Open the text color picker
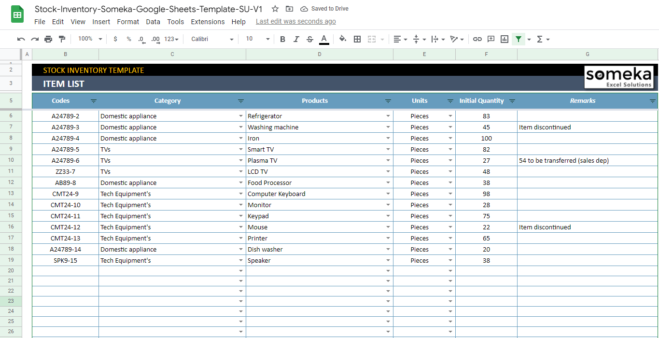Viewport: 659px width, 338px height. (324, 39)
